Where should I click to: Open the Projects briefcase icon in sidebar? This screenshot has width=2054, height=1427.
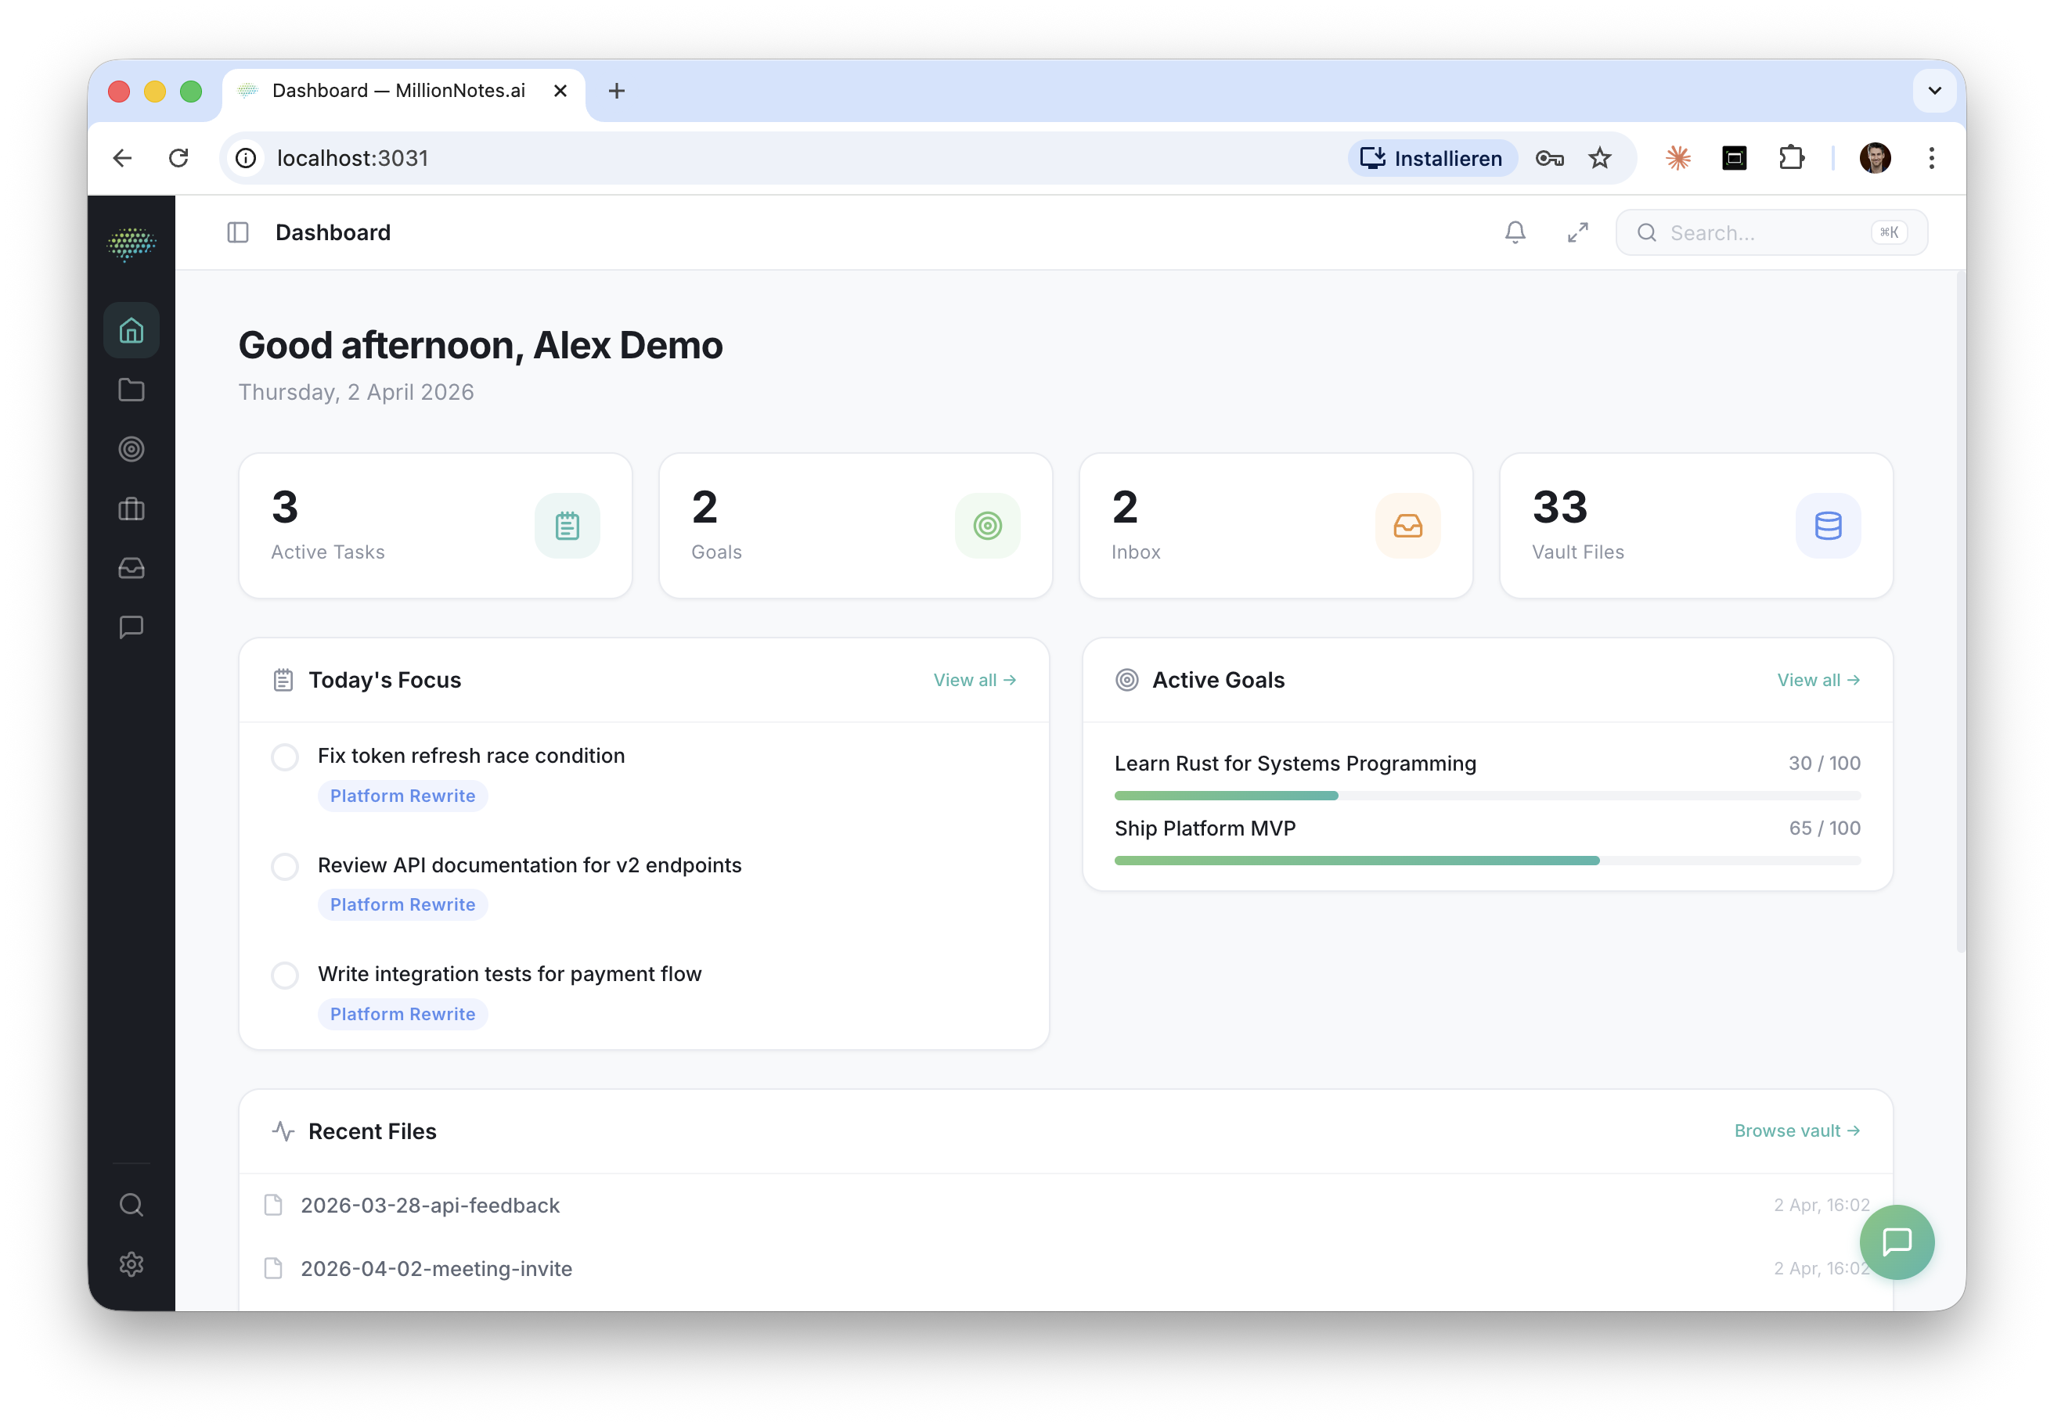(132, 509)
